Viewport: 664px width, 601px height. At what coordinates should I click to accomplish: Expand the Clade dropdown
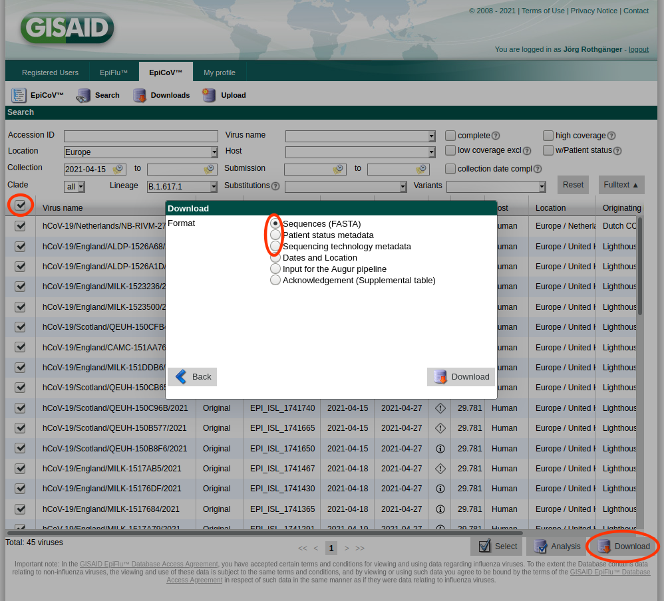tap(81, 187)
